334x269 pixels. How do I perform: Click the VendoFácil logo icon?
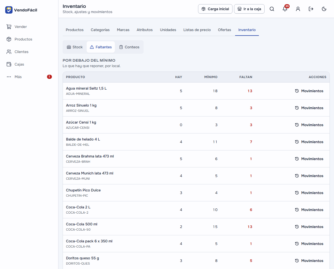(x=9, y=10)
